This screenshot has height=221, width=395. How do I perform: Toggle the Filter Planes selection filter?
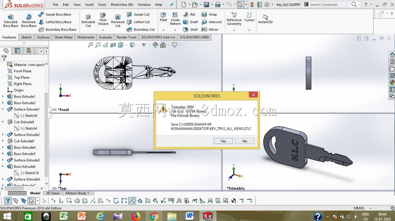point(100,201)
